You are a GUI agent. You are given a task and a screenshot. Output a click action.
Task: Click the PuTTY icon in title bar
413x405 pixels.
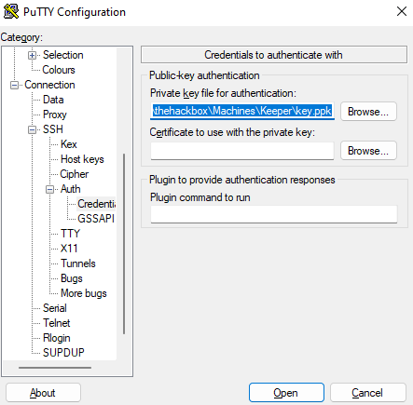(x=11, y=12)
